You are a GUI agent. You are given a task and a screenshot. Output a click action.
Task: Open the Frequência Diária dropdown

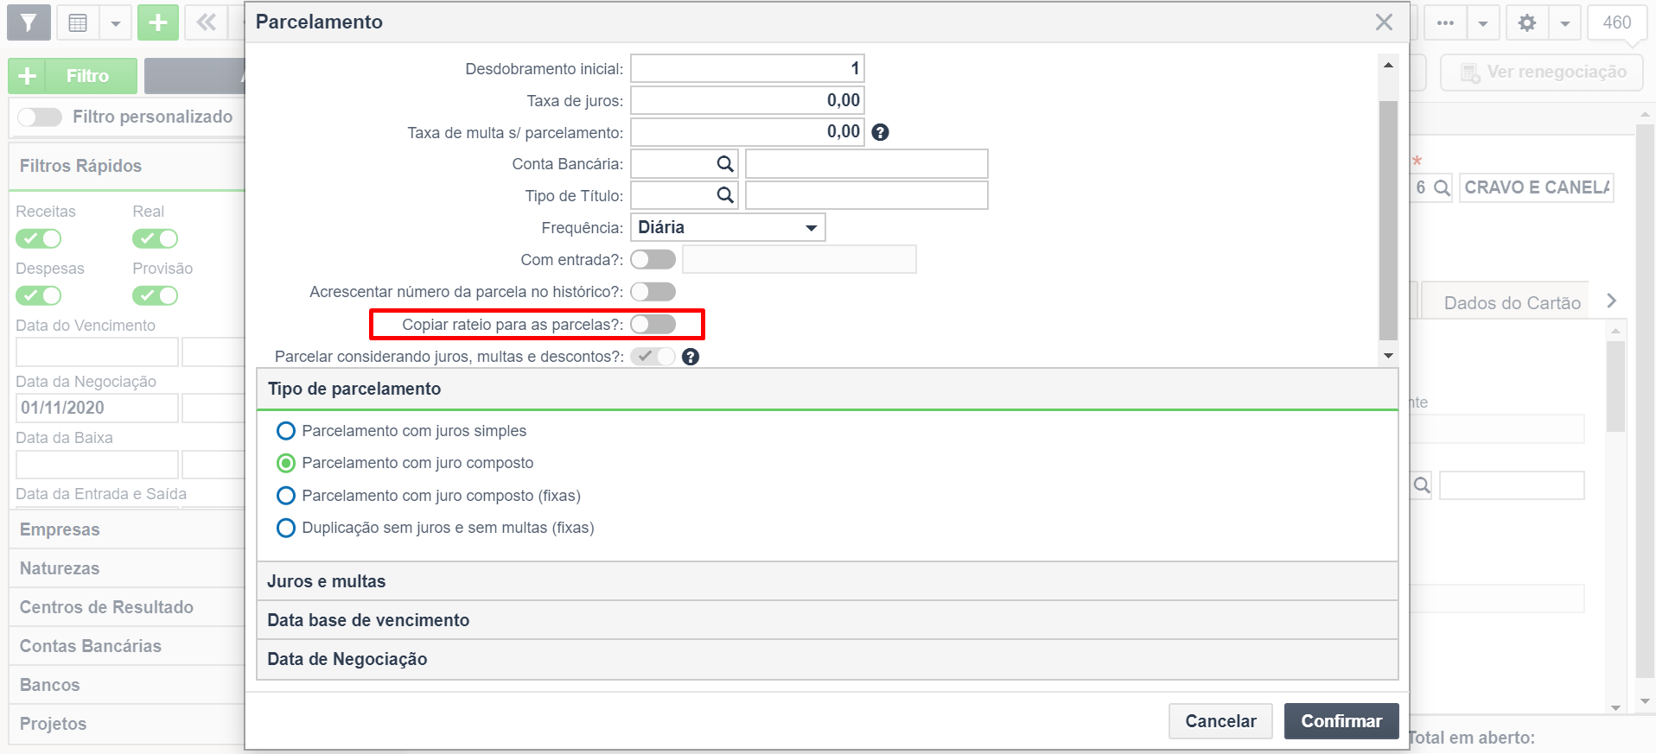click(728, 227)
